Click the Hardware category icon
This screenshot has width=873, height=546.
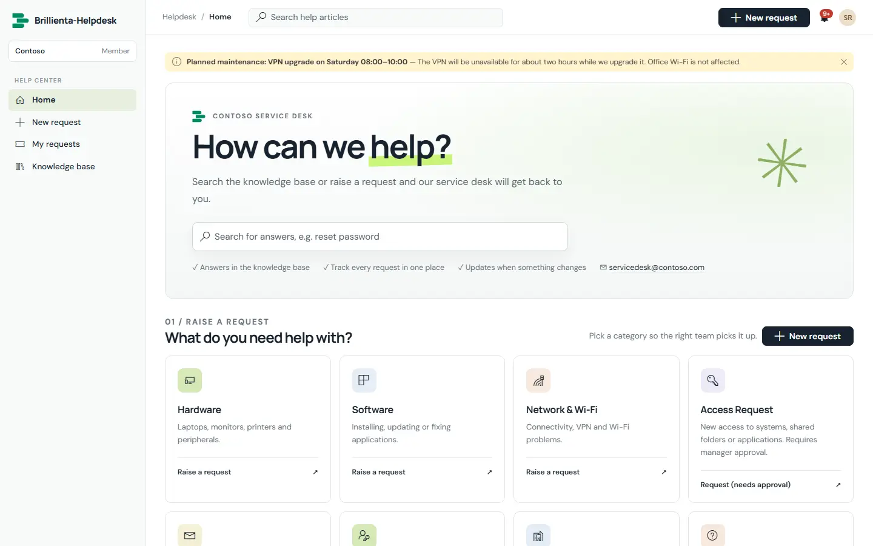[x=190, y=380]
